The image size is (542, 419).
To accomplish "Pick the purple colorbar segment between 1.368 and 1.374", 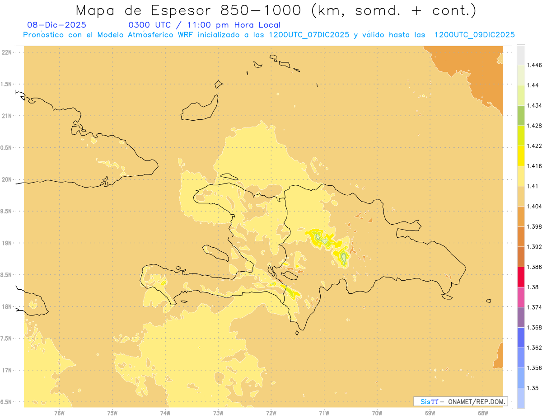I will pyautogui.click(x=521, y=317).
